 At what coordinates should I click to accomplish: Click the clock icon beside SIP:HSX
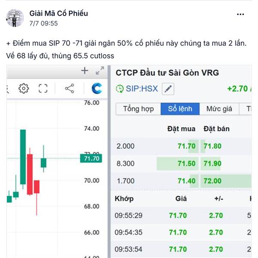[120, 89]
